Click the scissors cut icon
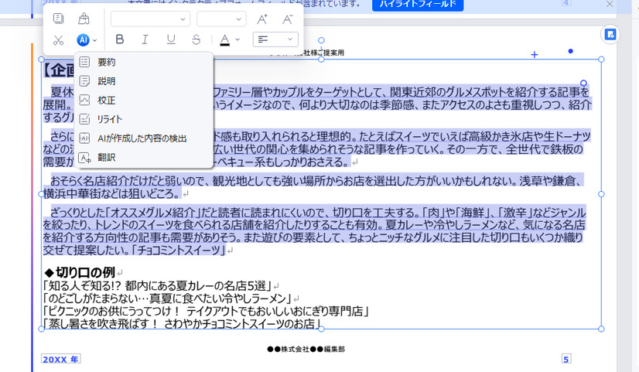The width and height of the screenshot is (639, 372). [x=59, y=39]
